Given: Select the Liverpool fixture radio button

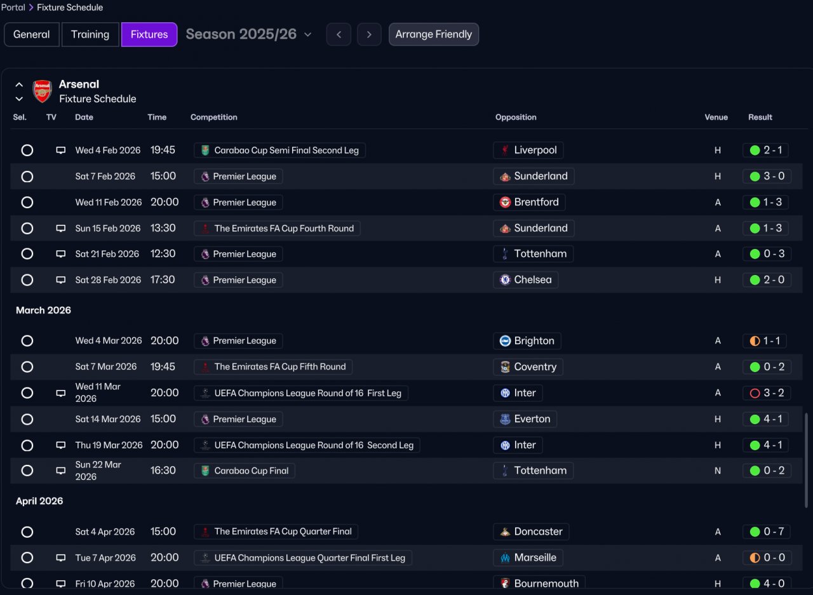Looking at the screenshot, I should point(27,150).
